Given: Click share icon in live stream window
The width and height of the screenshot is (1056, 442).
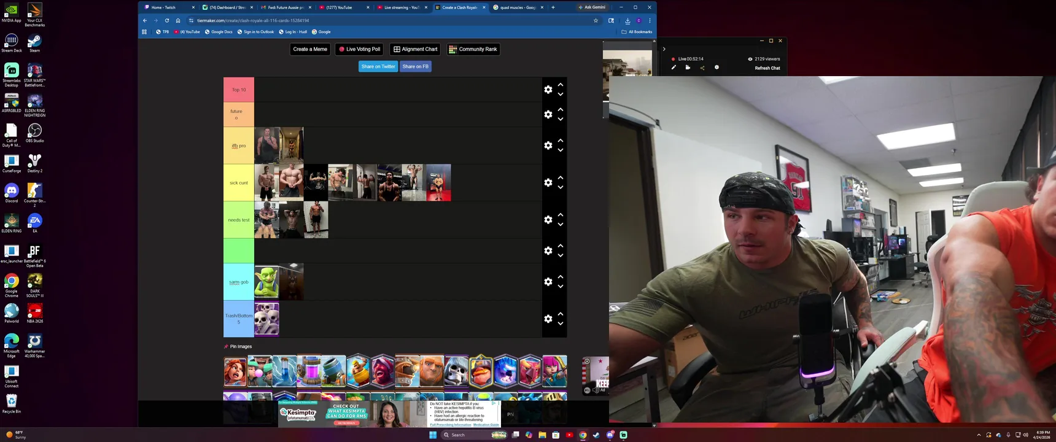Looking at the screenshot, I should click(x=702, y=68).
